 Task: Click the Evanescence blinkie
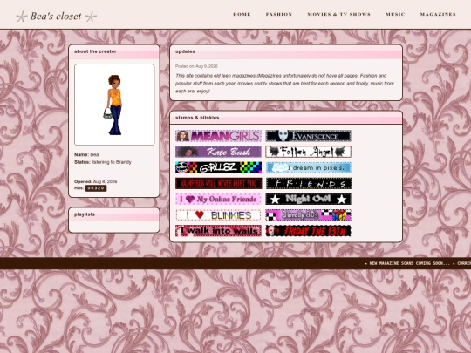[x=308, y=136]
